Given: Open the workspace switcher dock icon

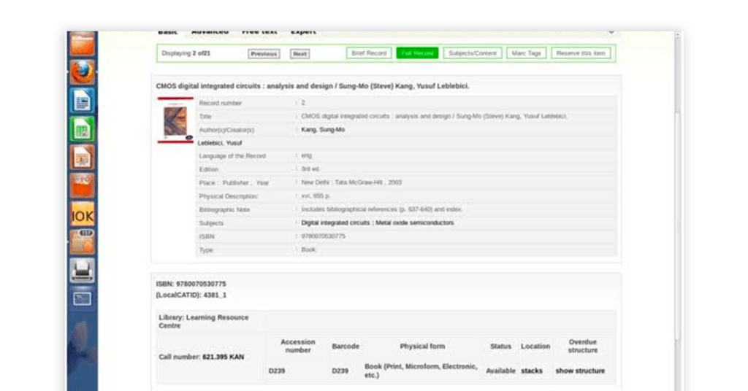Looking at the screenshot, I should [83, 298].
